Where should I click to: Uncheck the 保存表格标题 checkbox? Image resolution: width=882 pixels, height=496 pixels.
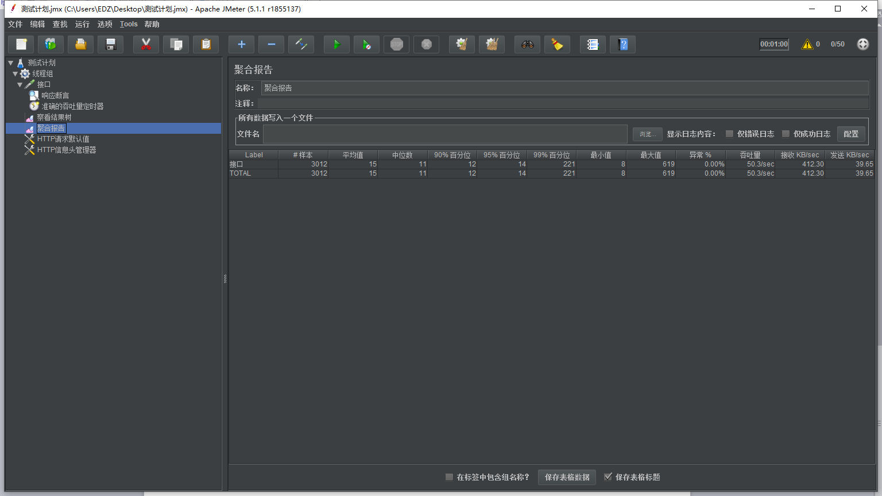click(x=608, y=477)
